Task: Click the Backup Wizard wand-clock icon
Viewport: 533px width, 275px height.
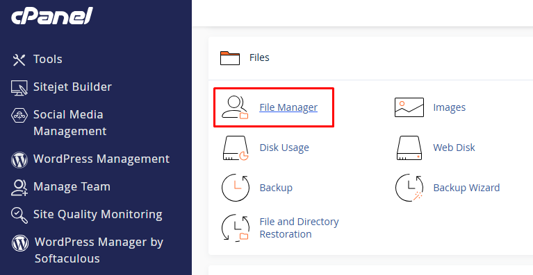Action: [409, 188]
